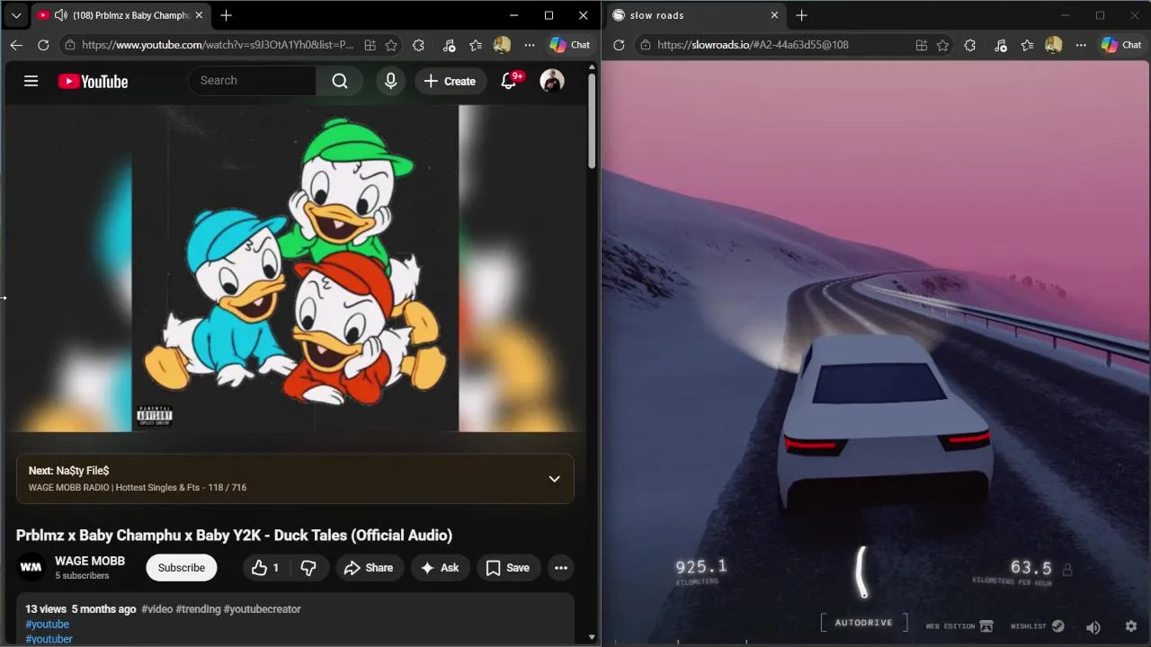Screen dimensions: 1151x647
Task: Open Edge settings ellipsis in YouTube window
Action: pos(530,45)
